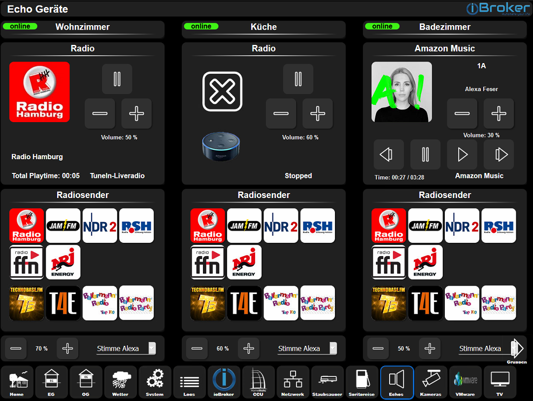Open Stimme Alexa dropdown for Wohnzimmer
The width and height of the screenshot is (533, 401).
pos(126,348)
